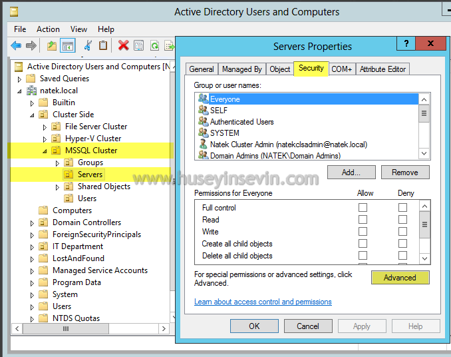This screenshot has height=357, width=451.
Task: Check Allow for Full control
Action: [363, 207]
